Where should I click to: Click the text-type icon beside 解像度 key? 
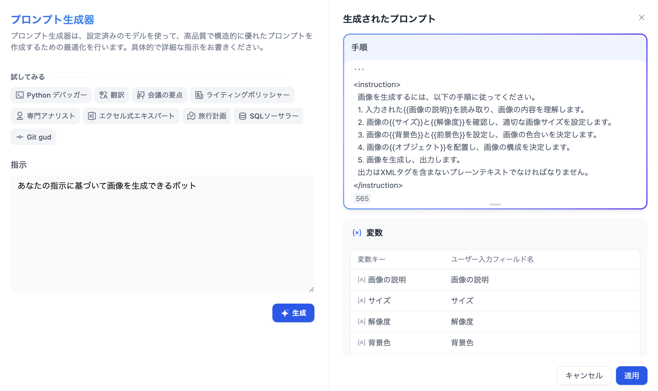point(361,322)
